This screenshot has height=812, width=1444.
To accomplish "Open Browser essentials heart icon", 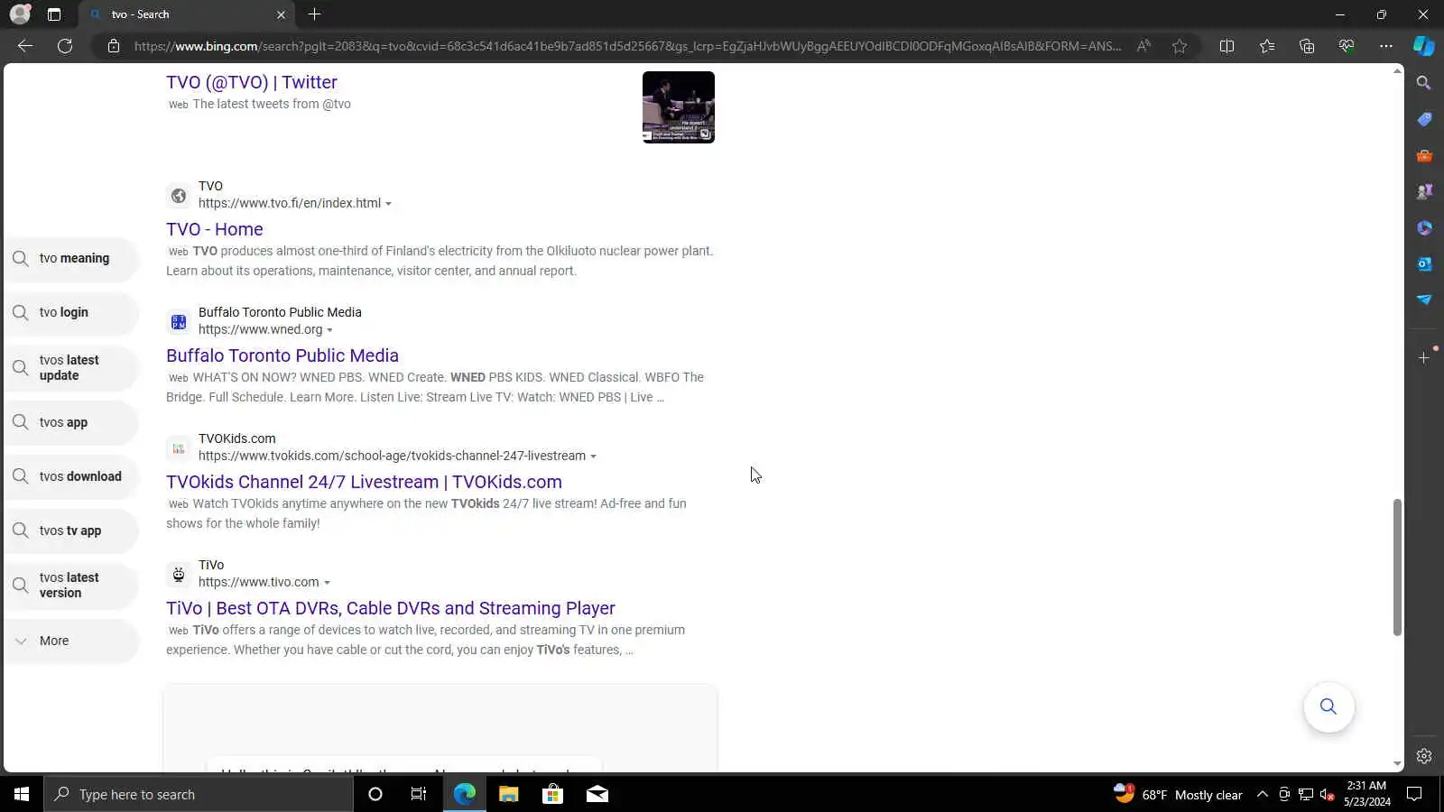I will (x=1347, y=46).
